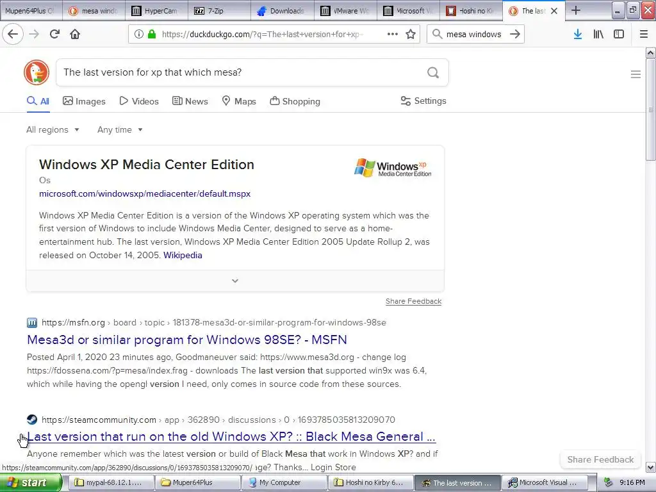The width and height of the screenshot is (656, 492).
Task: Open the downloads arrow panel
Action: click(x=578, y=34)
